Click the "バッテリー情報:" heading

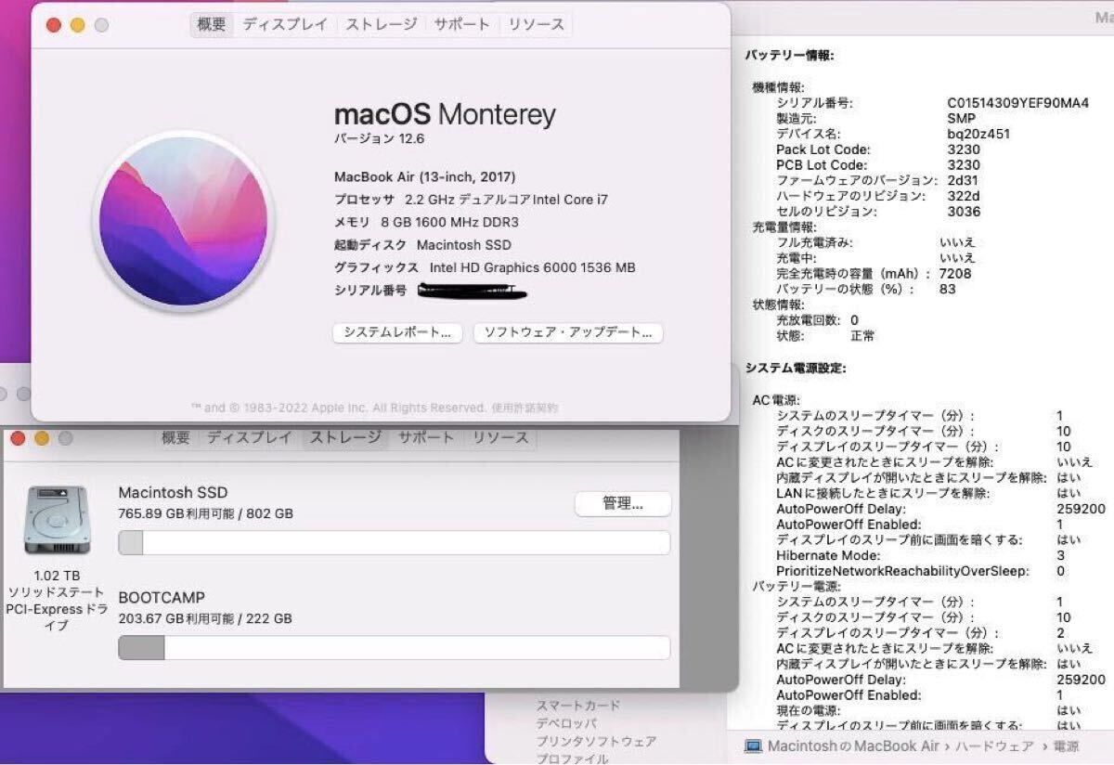pyautogui.click(x=789, y=56)
